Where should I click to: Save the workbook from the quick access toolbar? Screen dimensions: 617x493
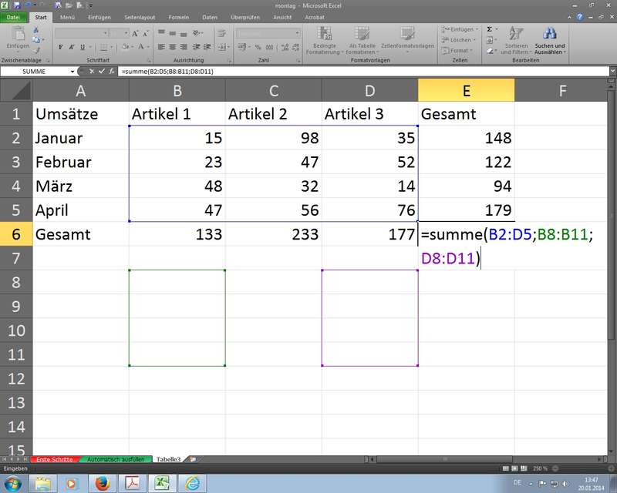17,5
